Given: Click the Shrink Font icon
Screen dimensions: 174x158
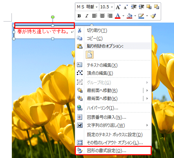Looking at the screenshot, I should pyautogui.click(x=126, y=7).
